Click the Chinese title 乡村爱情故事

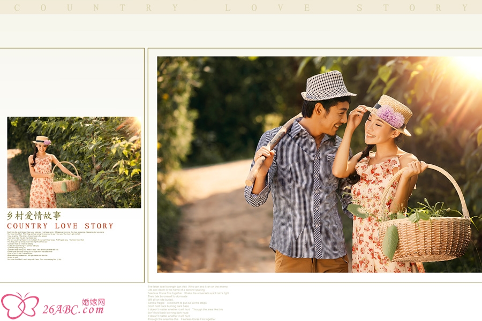(34, 216)
